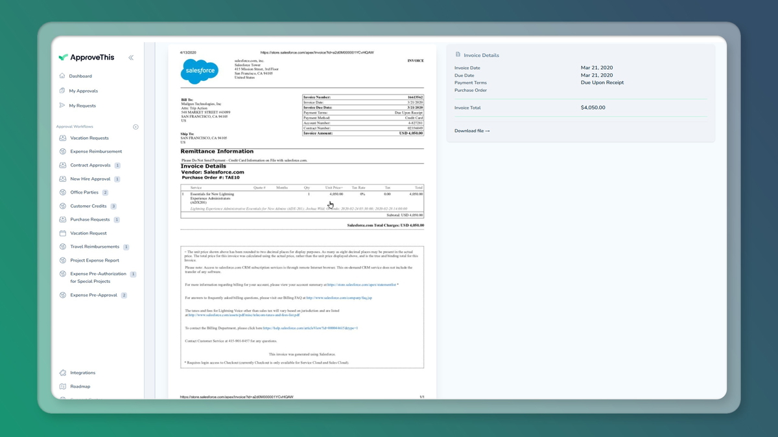Click the My Requests paper plane icon
This screenshot has height=437, width=778.
click(x=62, y=106)
